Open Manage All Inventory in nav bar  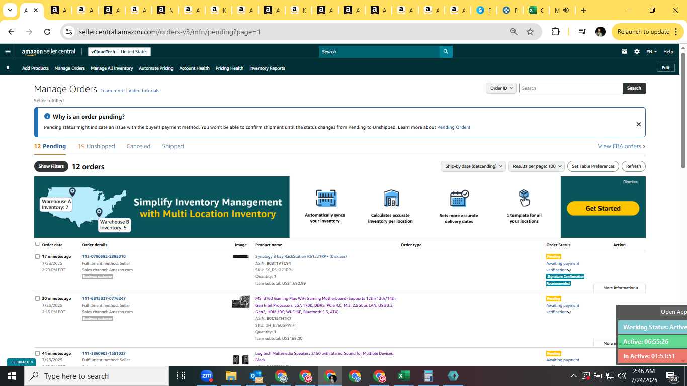[112, 68]
